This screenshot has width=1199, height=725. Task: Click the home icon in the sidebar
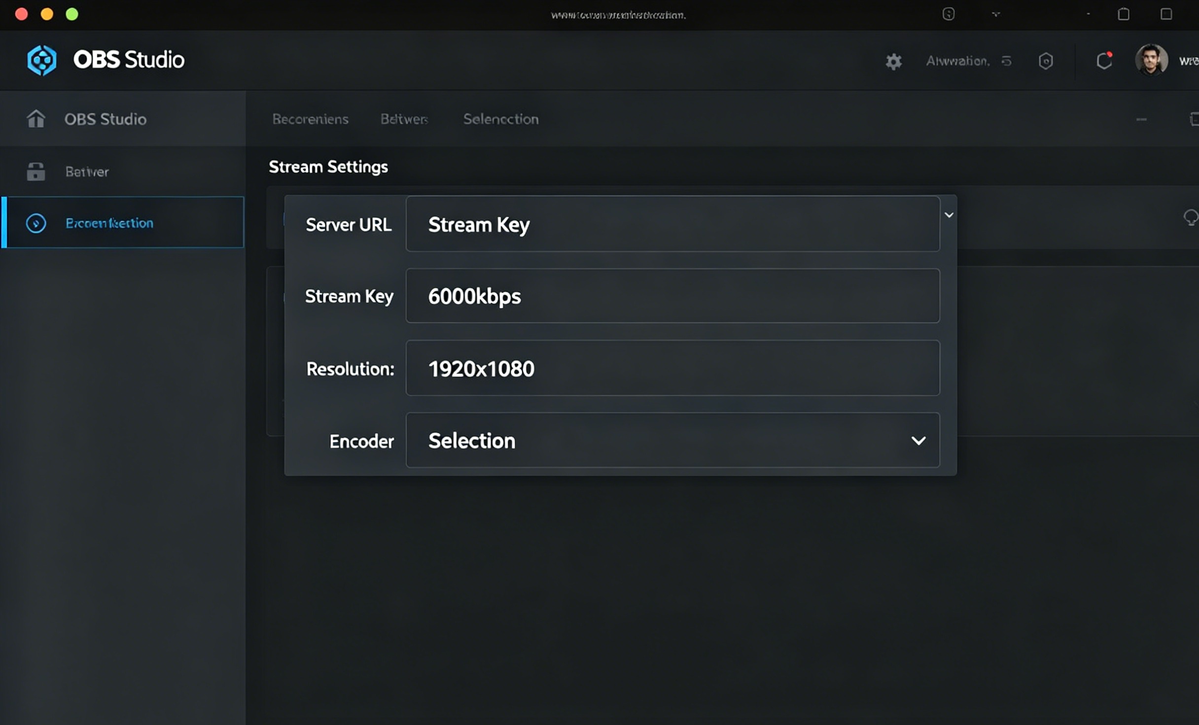tap(36, 119)
